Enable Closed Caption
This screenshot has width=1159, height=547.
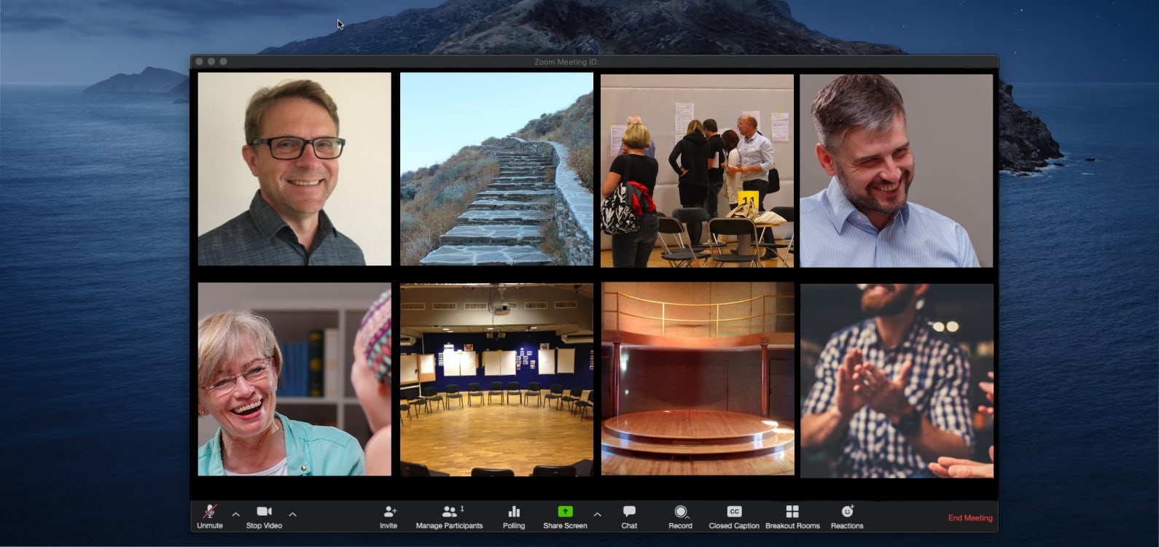pyautogui.click(x=734, y=516)
